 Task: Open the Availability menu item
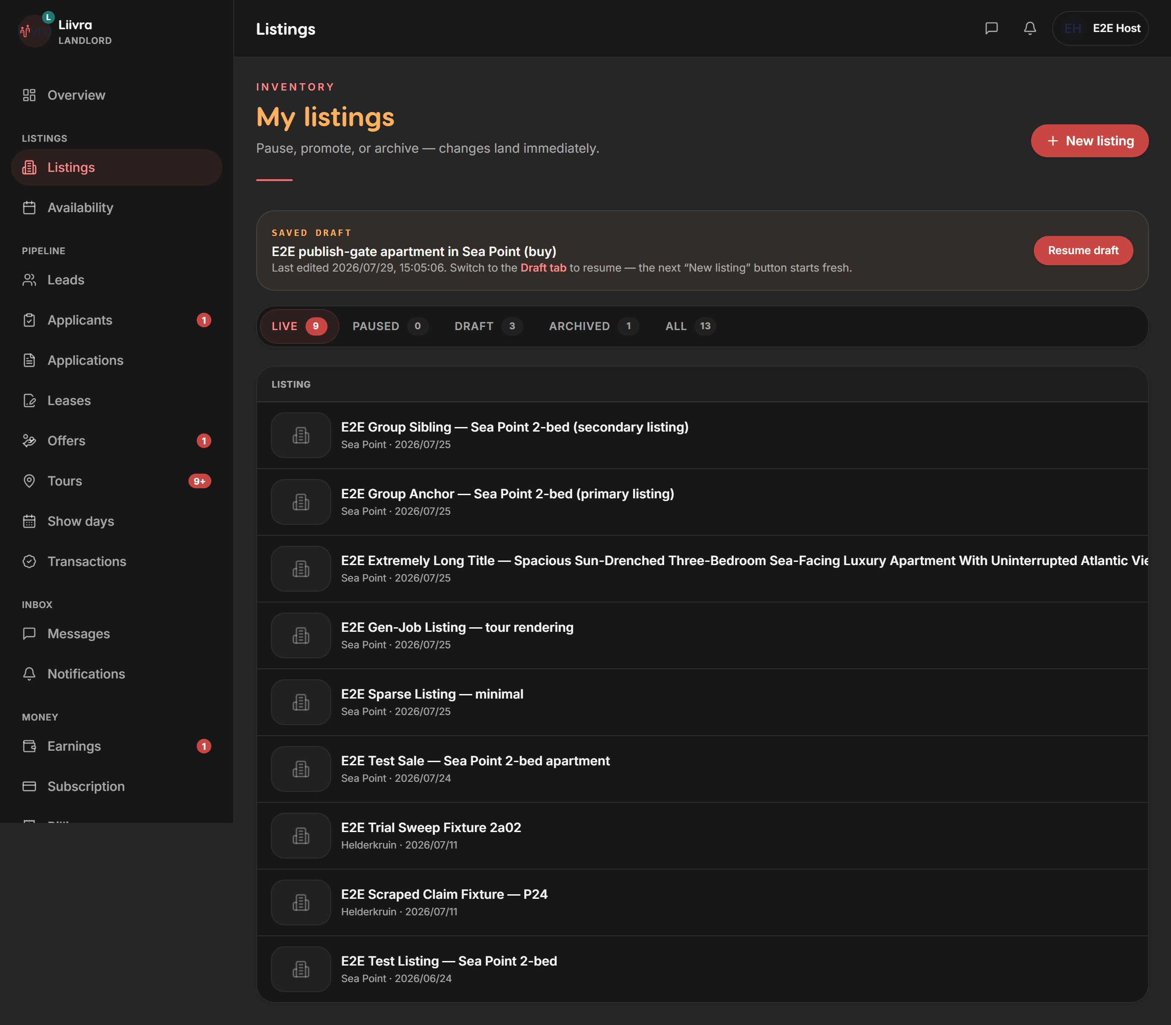(117, 208)
